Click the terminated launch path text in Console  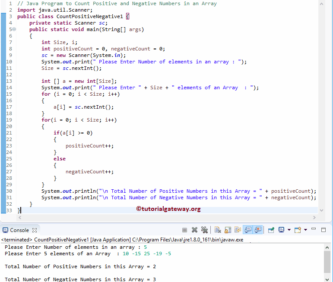122,240
